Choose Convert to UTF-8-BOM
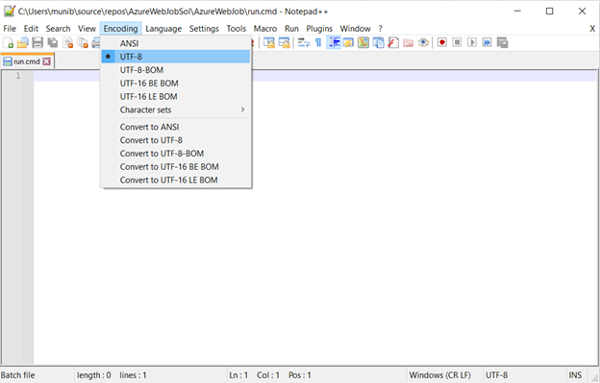 click(176, 154)
